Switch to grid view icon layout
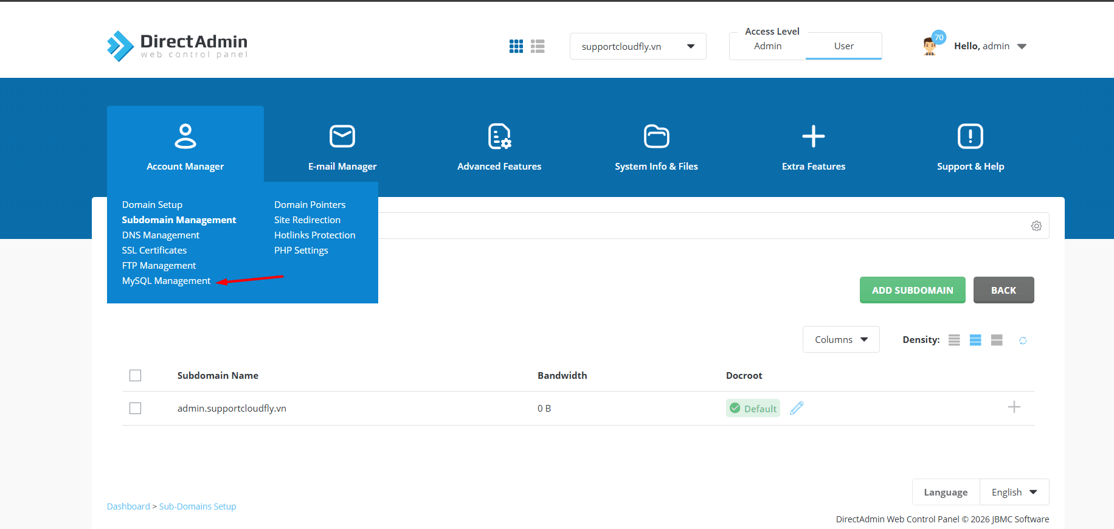 (x=516, y=46)
